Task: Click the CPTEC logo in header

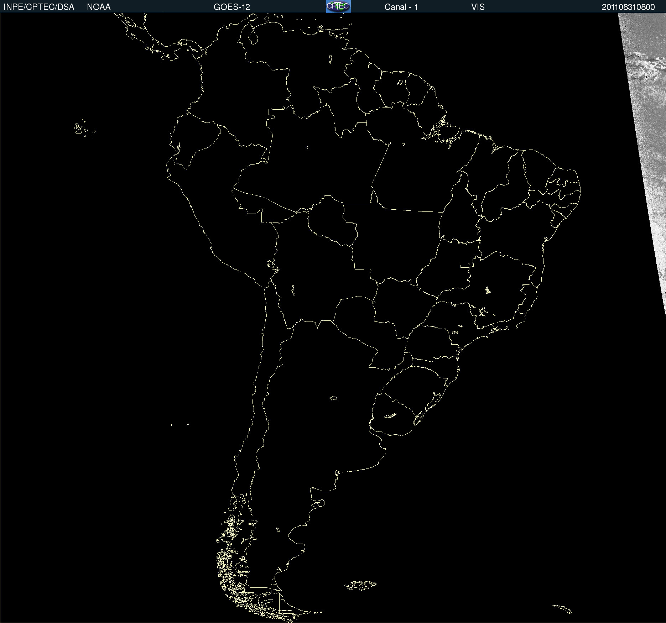Action: pos(338,6)
